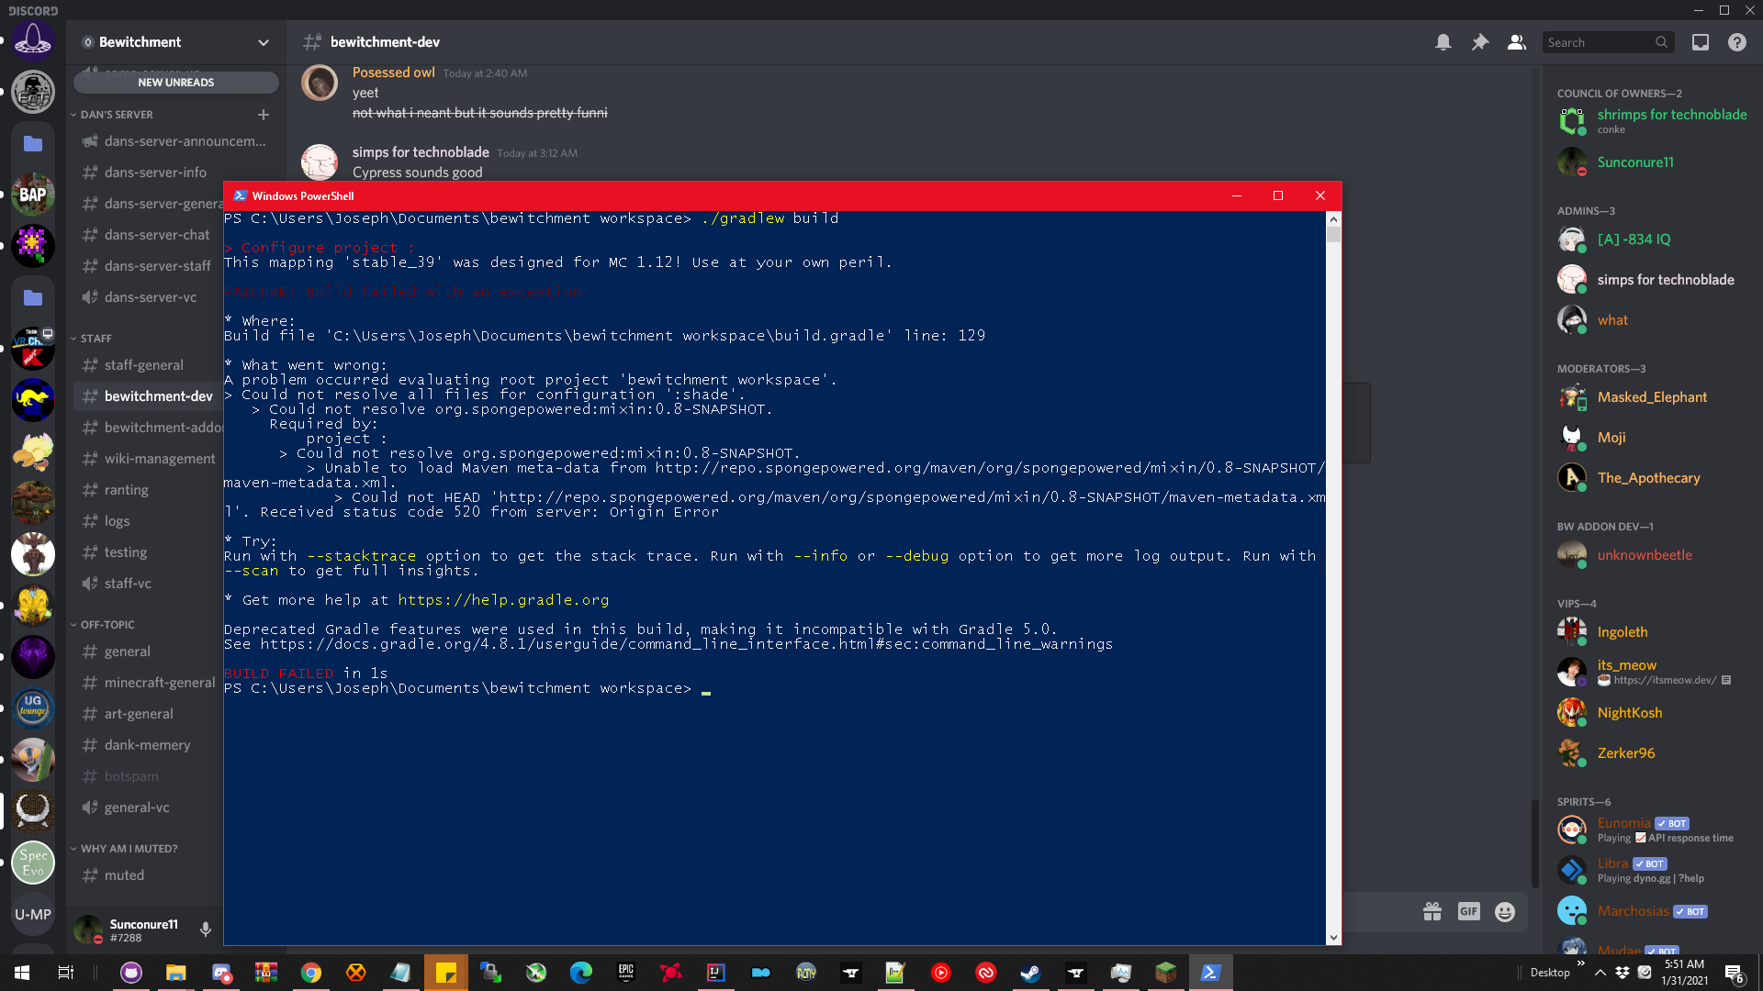Mute your microphone
1763x991 pixels.
[x=205, y=930]
